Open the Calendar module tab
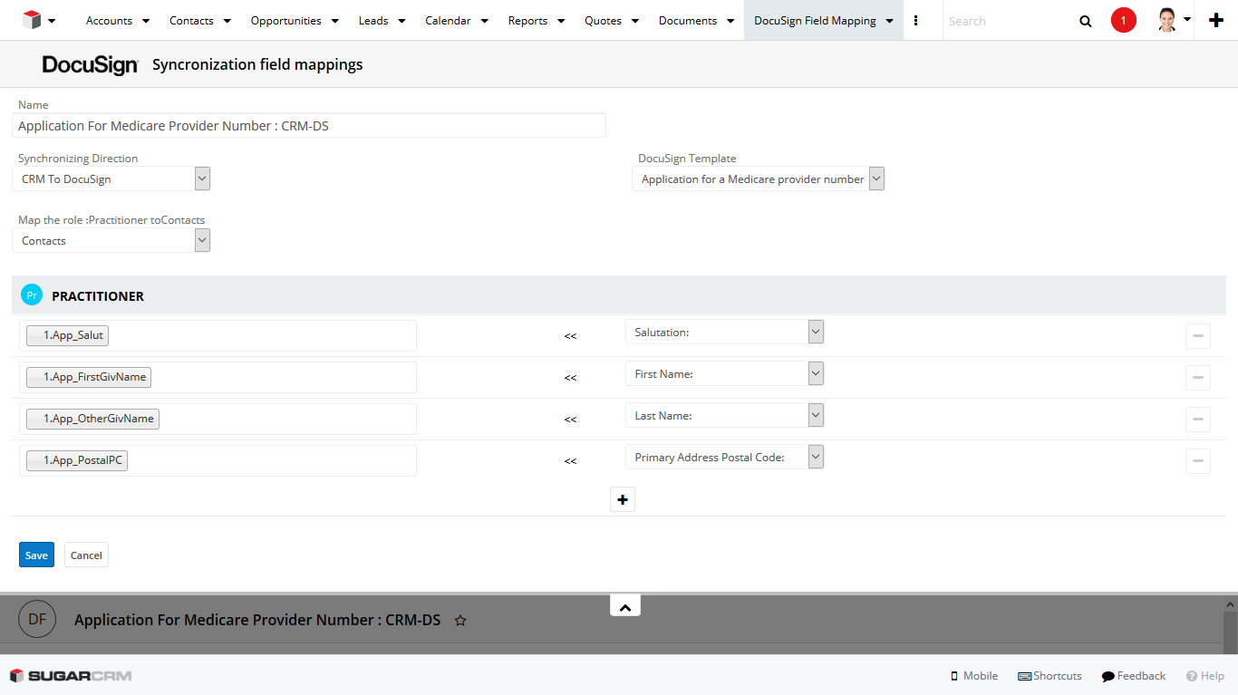1238x695 pixels. click(x=448, y=21)
